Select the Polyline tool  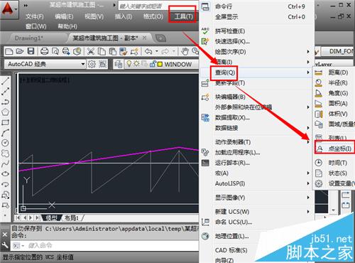coord(5,102)
